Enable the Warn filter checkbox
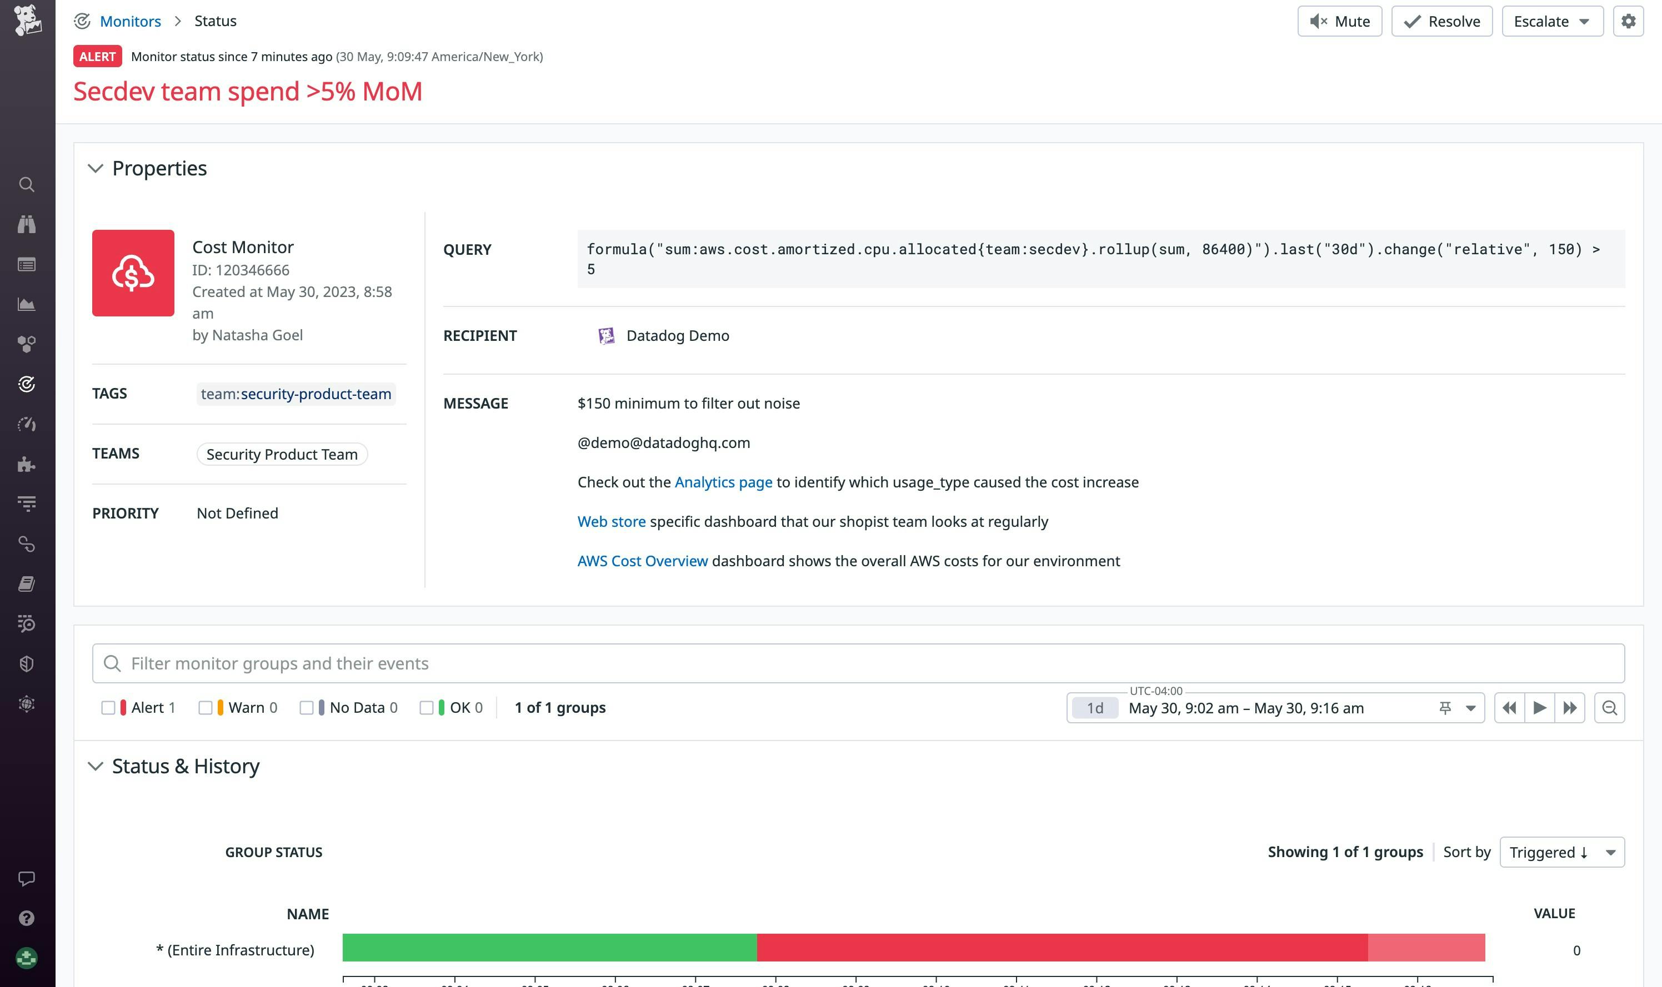The width and height of the screenshot is (1662, 987). point(205,708)
